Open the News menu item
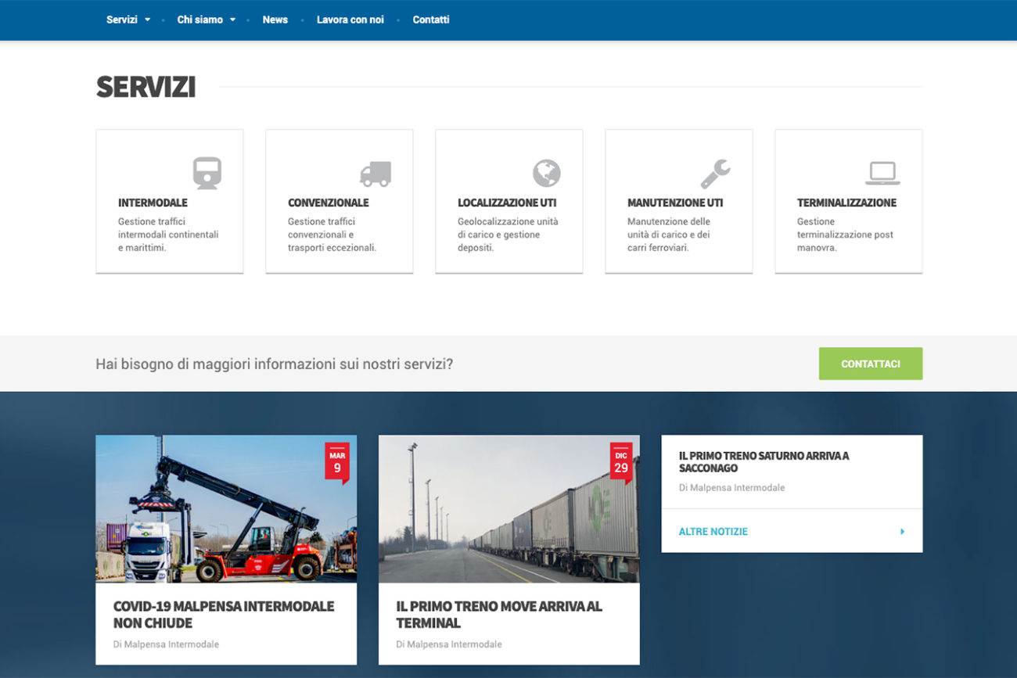The height and width of the screenshot is (678, 1017). click(275, 20)
